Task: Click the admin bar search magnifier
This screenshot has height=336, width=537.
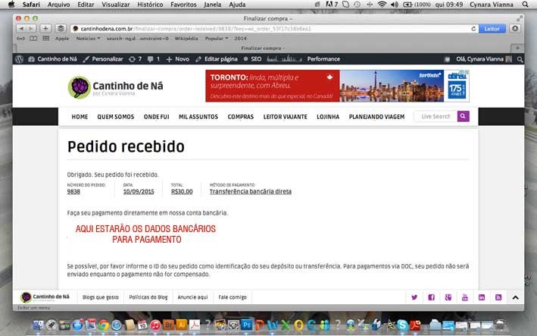Action: pyautogui.click(x=520, y=59)
